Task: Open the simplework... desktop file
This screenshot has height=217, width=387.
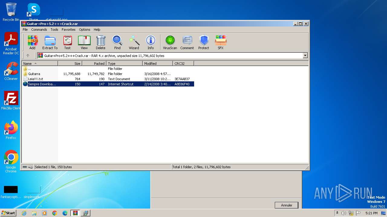Action: [x=33, y=192]
